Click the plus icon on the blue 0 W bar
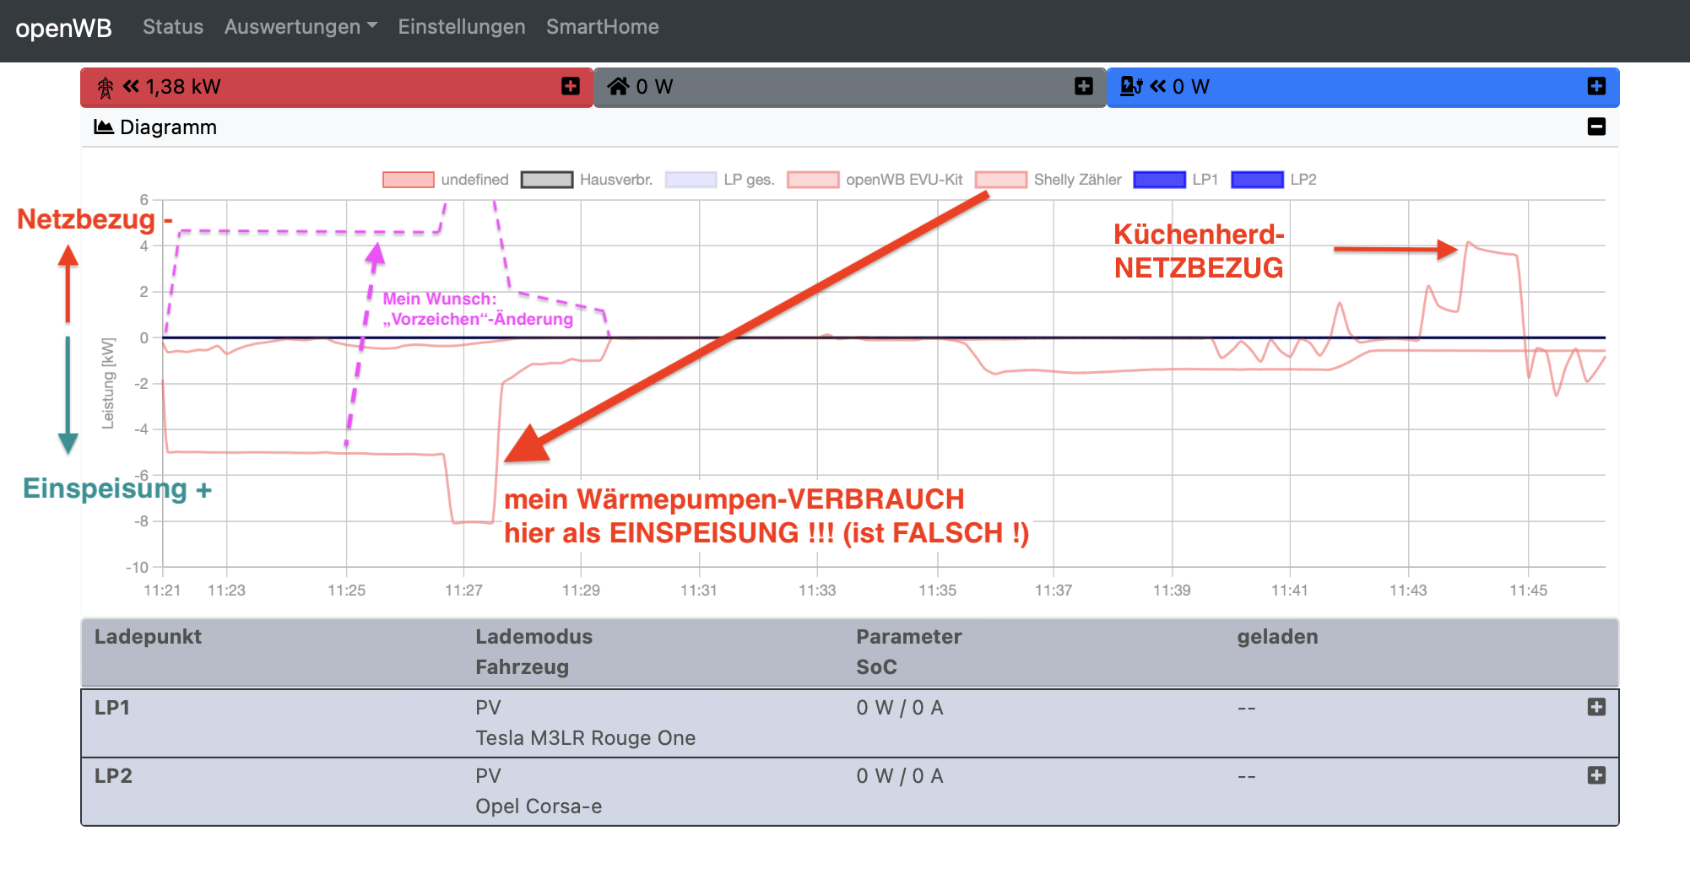The height and width of the screenshot is (879, 1690). [x=1595, y=86]
